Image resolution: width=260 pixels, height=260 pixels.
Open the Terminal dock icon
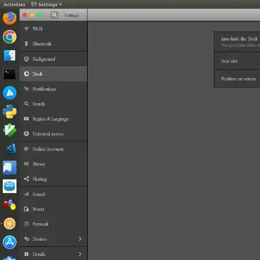coord(10,74)
